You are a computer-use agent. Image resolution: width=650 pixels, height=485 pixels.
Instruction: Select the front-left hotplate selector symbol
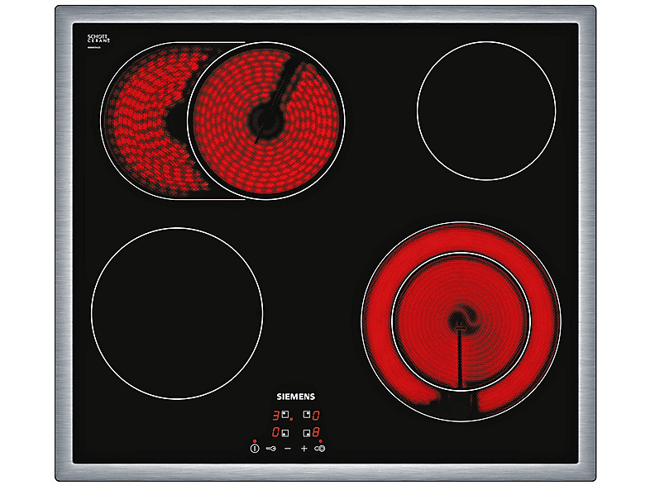click(x=285, y=433)
